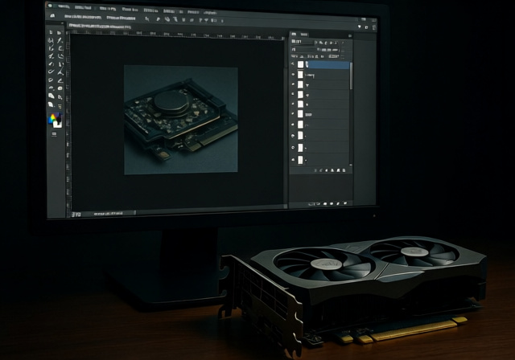Select the bottommost layer's thumbnail
This screenshot has height=360, width=515.
click(x=300, y=160)
